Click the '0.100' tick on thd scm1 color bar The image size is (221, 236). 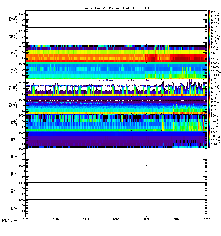click(x=214, y=136)
